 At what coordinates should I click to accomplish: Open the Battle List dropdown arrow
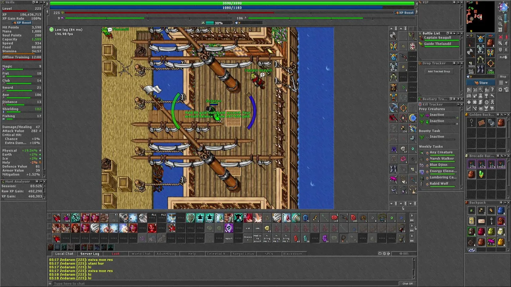[454, 33]
